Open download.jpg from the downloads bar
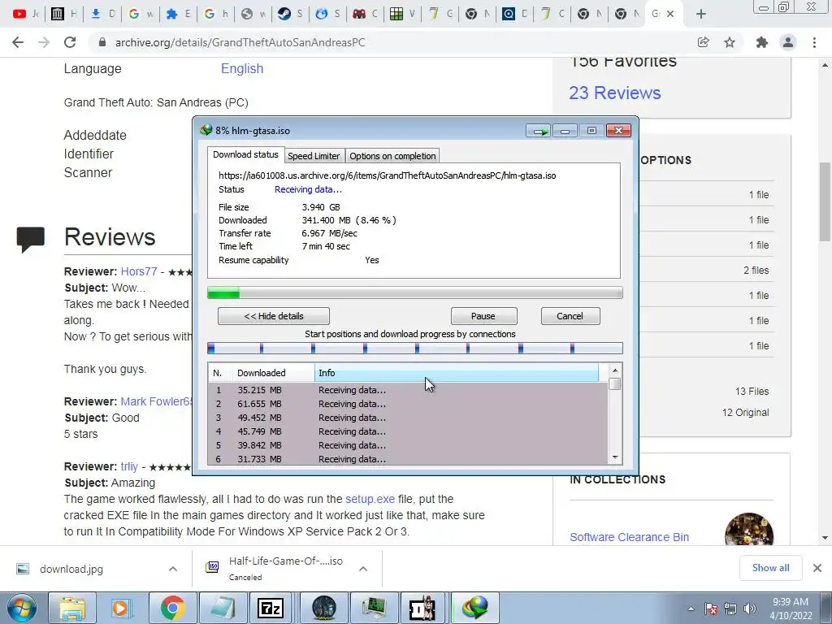The image size is (832, 624). (x=71, y=569)
